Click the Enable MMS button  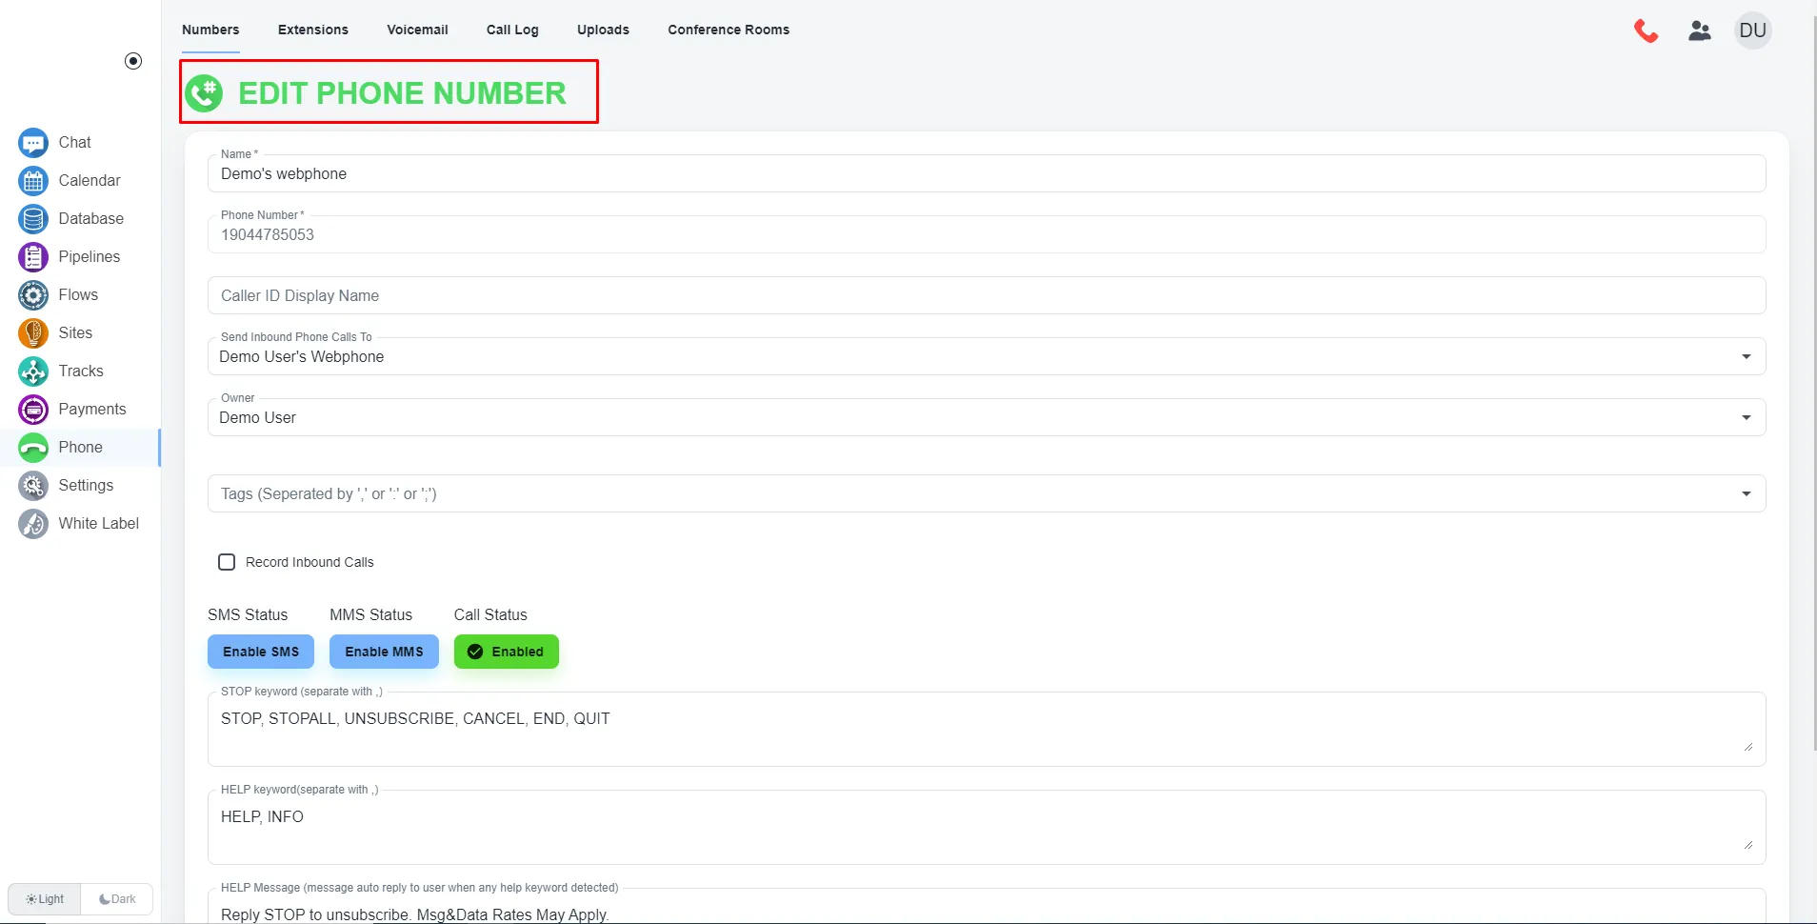(x=384, y=652)
